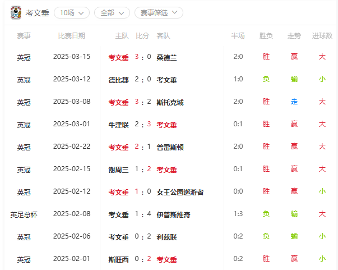The width and height of the screenshot is (338, 270).
Task: Select the date 2025-03-01
Action: (x=72, y=124)
